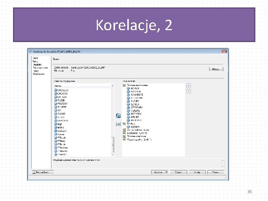Click the right arrow to assign selected variable
268x201 pixels.
[118, 116]
